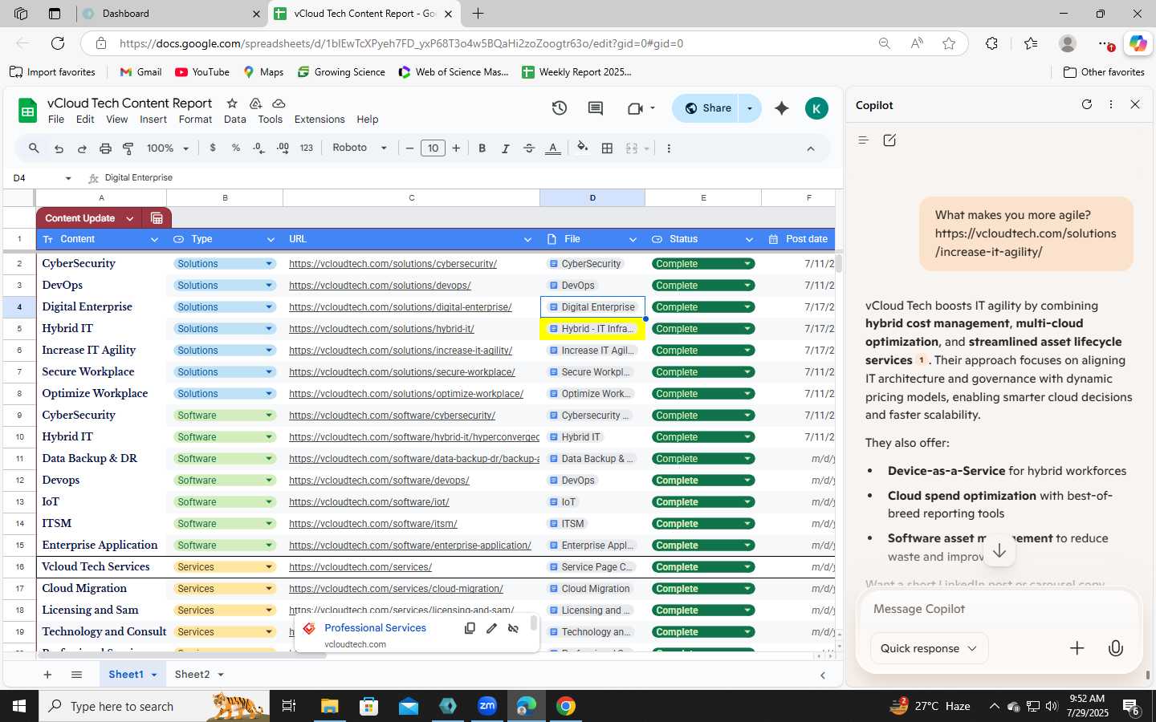
Task: Refresh the Copilot panel
Action: [1087, 105]
